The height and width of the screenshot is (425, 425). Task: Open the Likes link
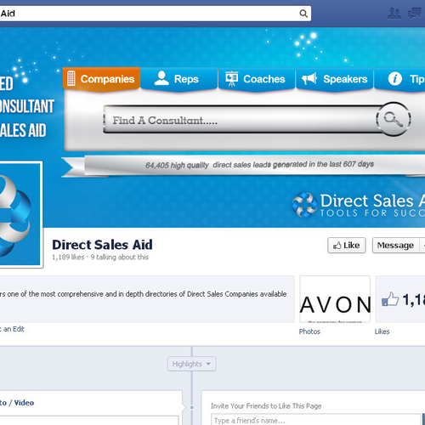(x=382, y=331)
